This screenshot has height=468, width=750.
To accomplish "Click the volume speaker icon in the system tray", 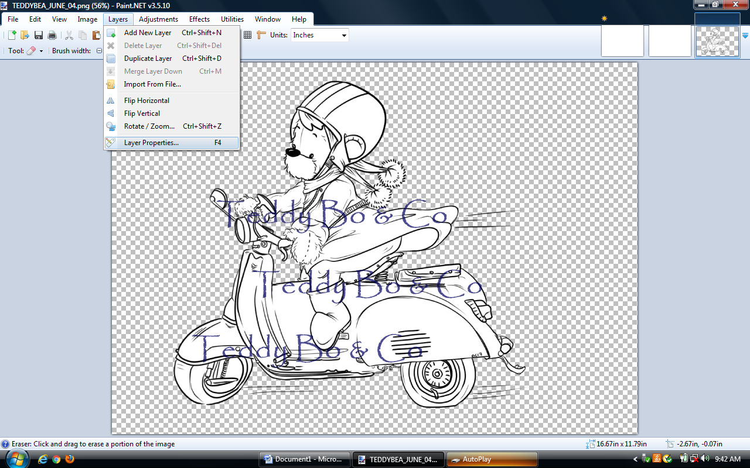I will pyautogui.click(x=704, y=459).
